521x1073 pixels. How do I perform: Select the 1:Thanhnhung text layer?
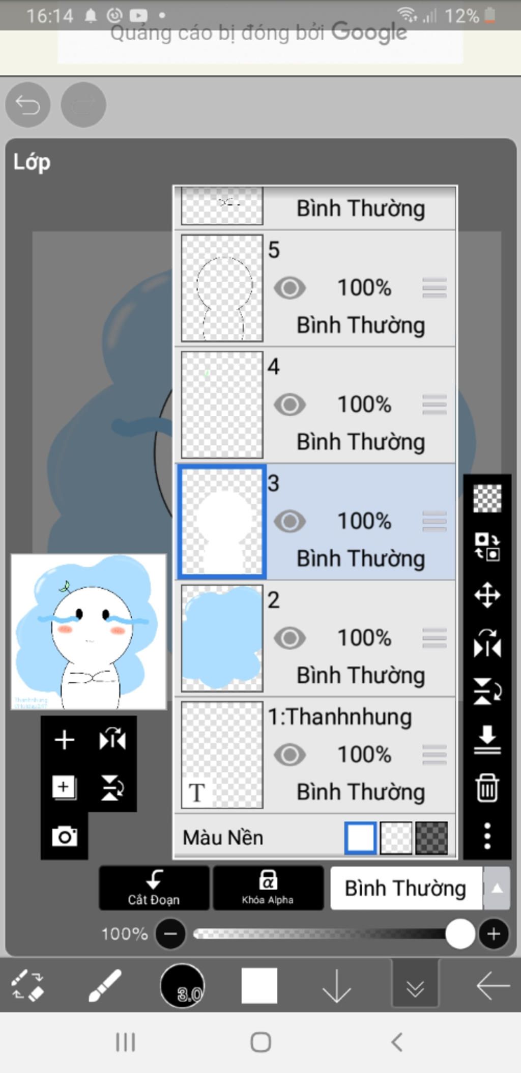(x=315, y=755)
